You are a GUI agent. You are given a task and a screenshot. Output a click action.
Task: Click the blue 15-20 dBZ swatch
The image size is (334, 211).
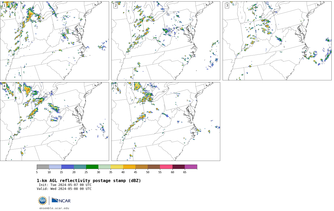(68, 167)
